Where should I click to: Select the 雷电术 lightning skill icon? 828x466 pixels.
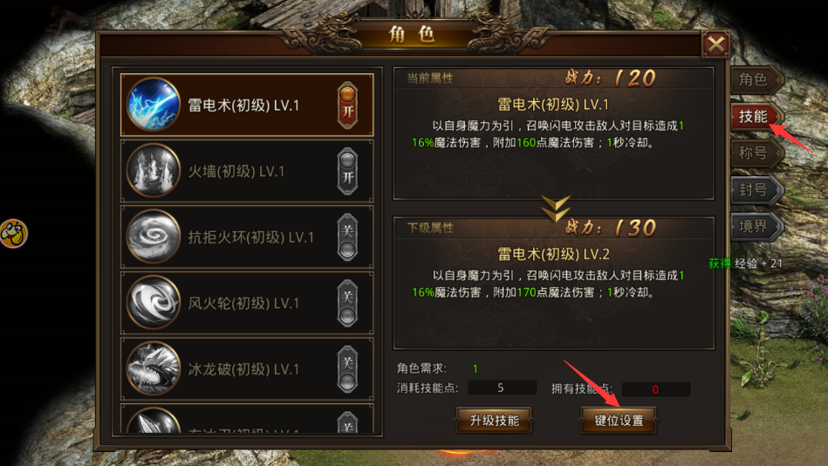click(154, 105)
